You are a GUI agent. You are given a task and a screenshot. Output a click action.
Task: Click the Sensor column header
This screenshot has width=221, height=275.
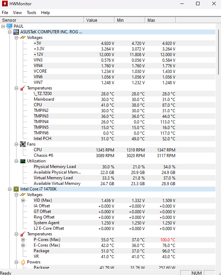42,20
